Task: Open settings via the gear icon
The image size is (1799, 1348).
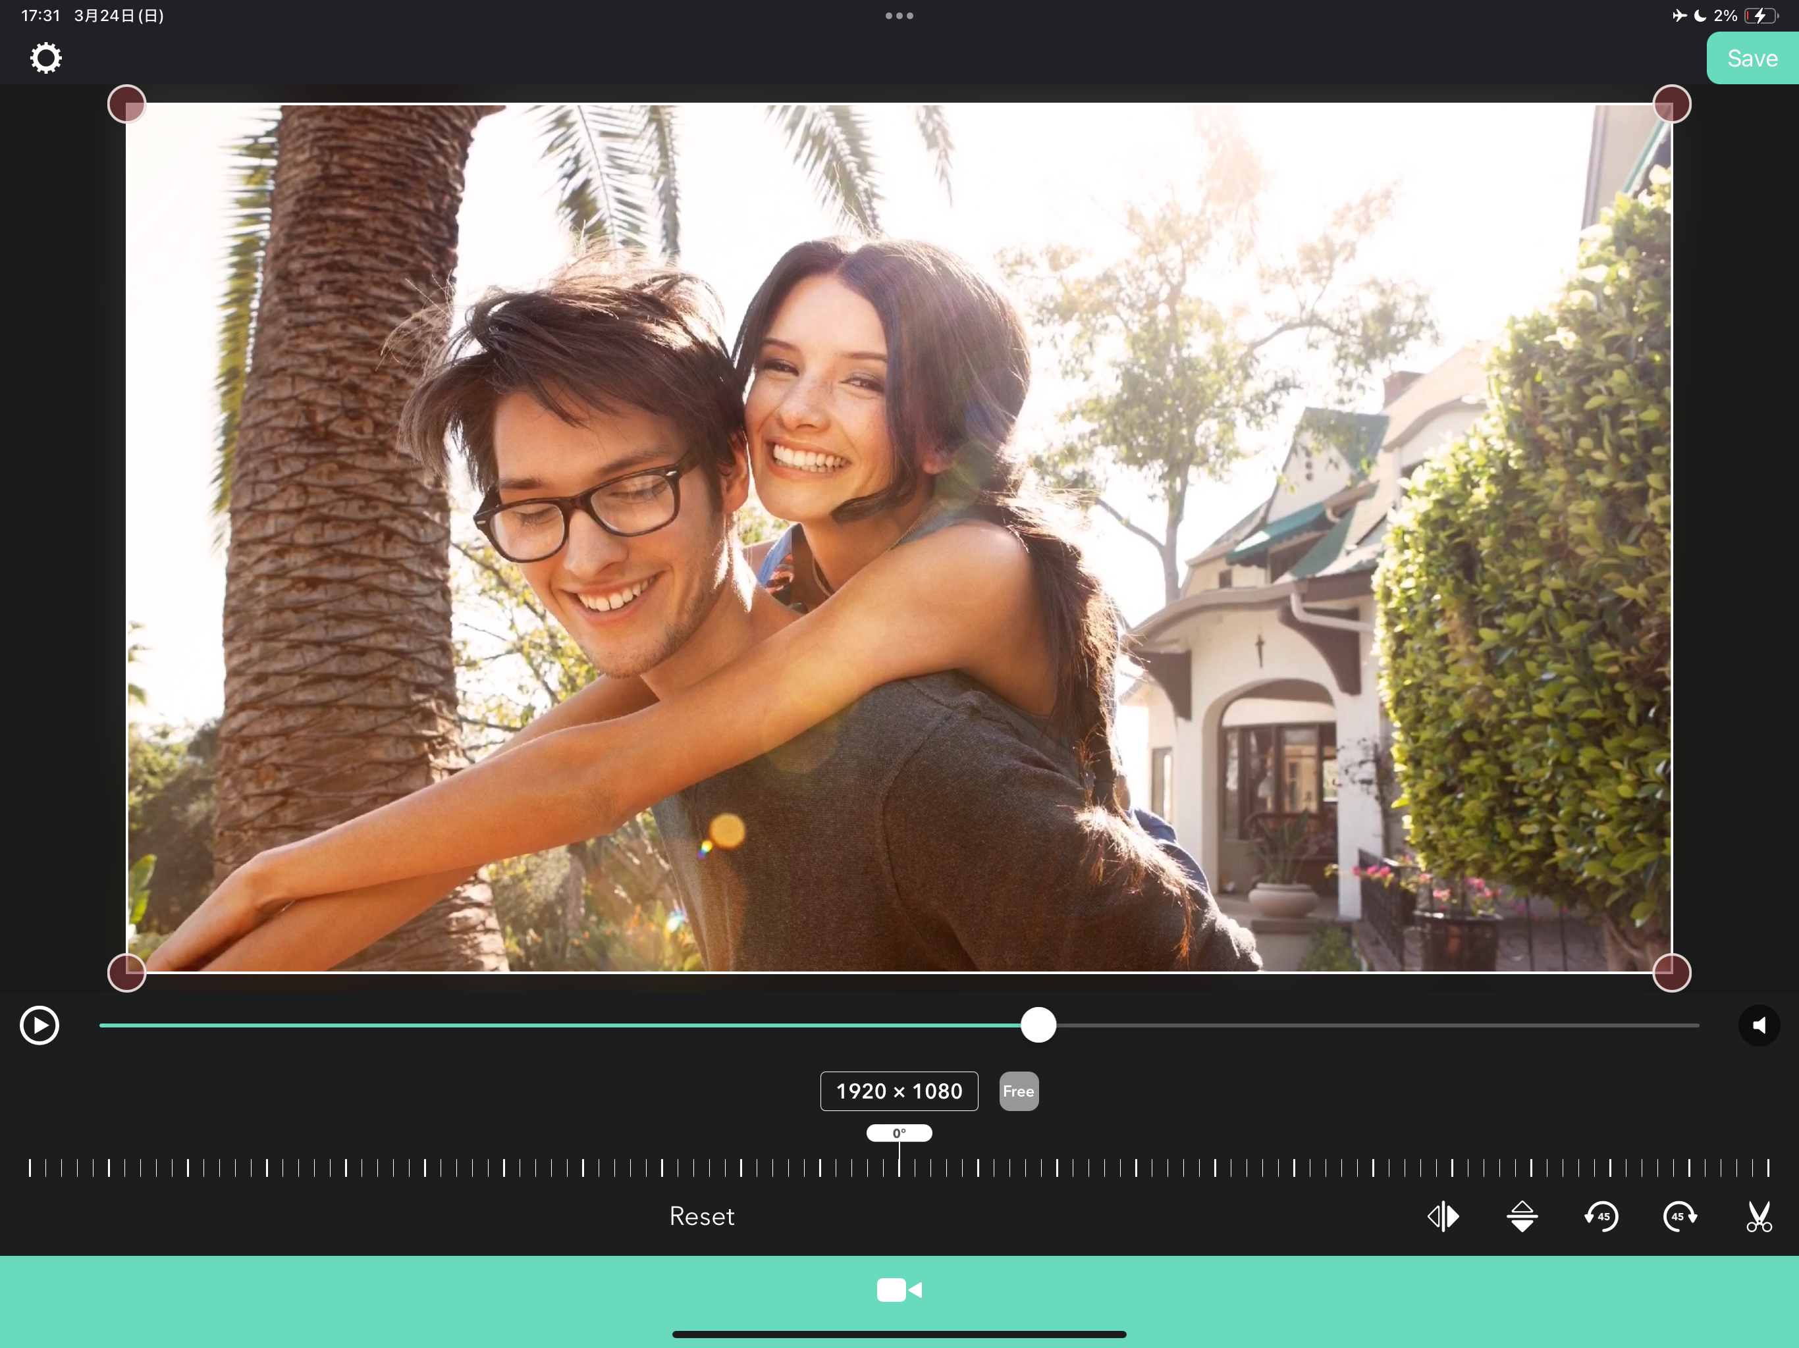Action: pos(45,59)
